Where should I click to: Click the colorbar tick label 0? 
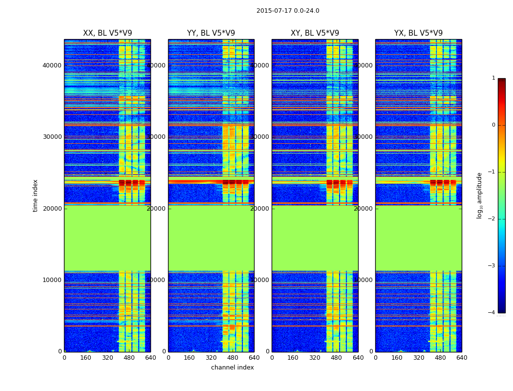(493, 125)
